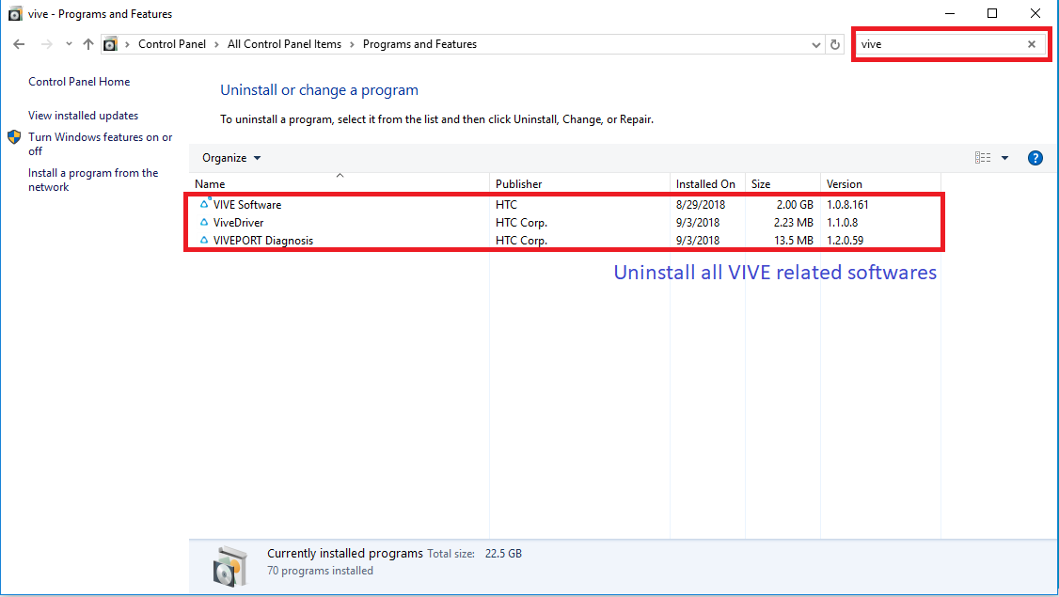Click version 1.0.8.161
The width and height of the screenshot is (1059, 597).
tap(847, 205)
